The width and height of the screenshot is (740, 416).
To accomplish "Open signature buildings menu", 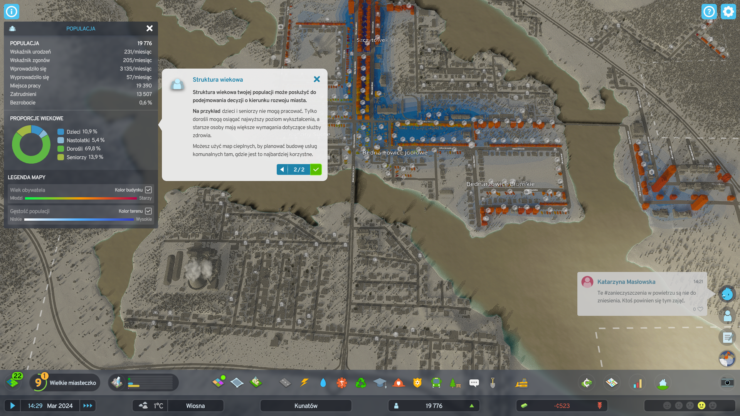I will 256,382.
